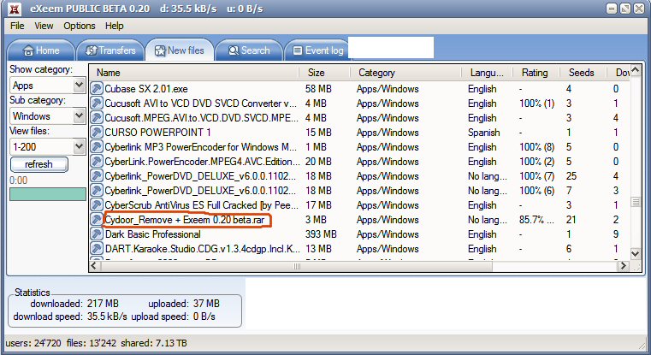Screen dimensions: 651x355
Task: Click the eXeem application icon in title bar
Action: point(15,9)
